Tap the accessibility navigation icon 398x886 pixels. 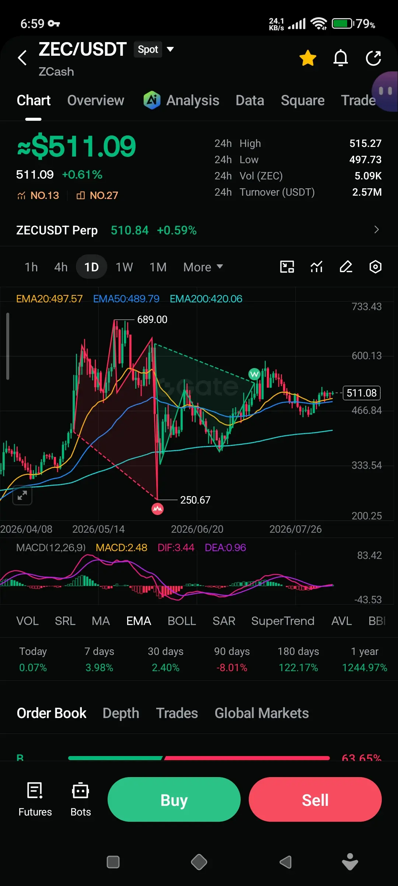(350, 862)
